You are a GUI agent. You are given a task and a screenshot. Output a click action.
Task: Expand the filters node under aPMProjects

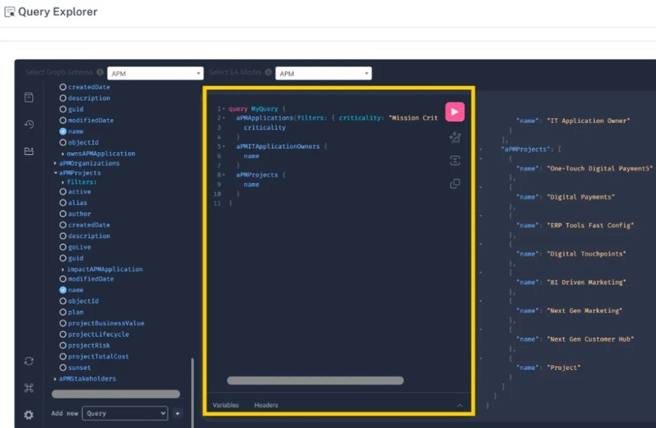click(64, 182)
